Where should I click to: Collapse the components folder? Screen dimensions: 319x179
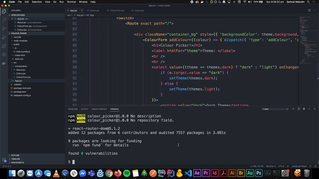point(21,66)
